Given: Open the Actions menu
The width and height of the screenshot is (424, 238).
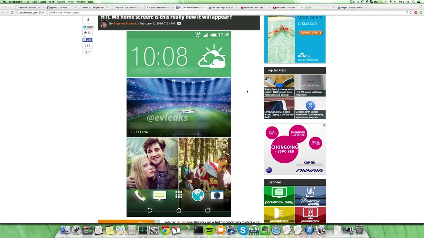Looking at the screenshot, I should pyautogui.click(x=61, y=2).
